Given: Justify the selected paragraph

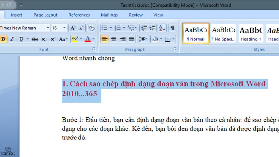Looking at the screenshot, I should click(x=132, y=39).
